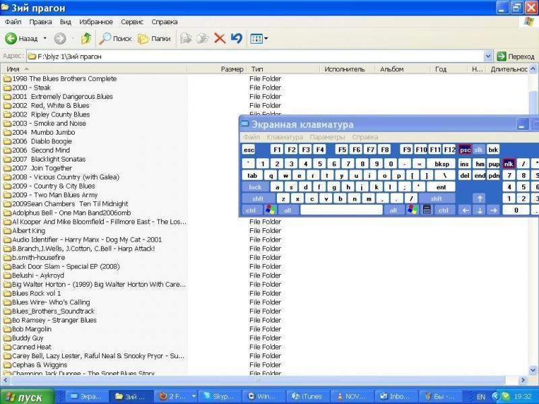Click the vertical scrollbar down arrow
The height and width of the screenshot is (404, 539).
[533, 370]
